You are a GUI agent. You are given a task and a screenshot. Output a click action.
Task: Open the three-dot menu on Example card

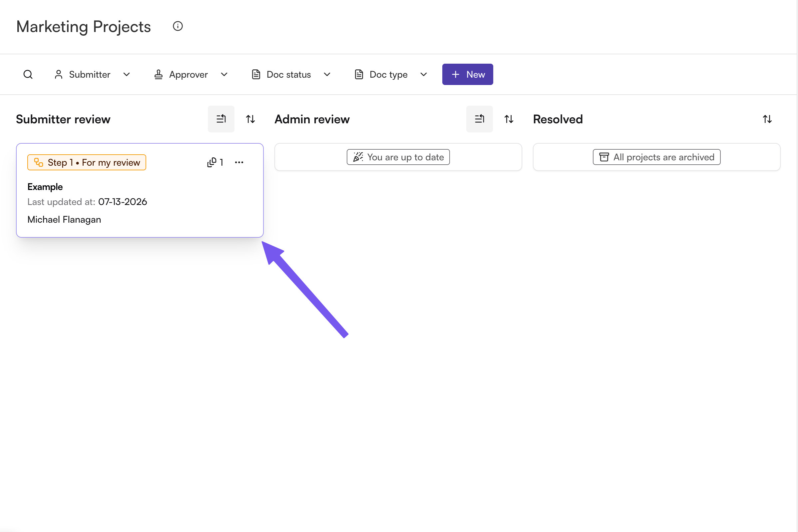tap(239, 163)
